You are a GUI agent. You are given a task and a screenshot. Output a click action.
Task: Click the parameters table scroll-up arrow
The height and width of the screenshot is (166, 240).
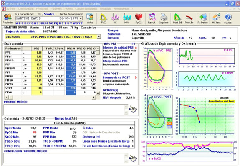(98, 49)
